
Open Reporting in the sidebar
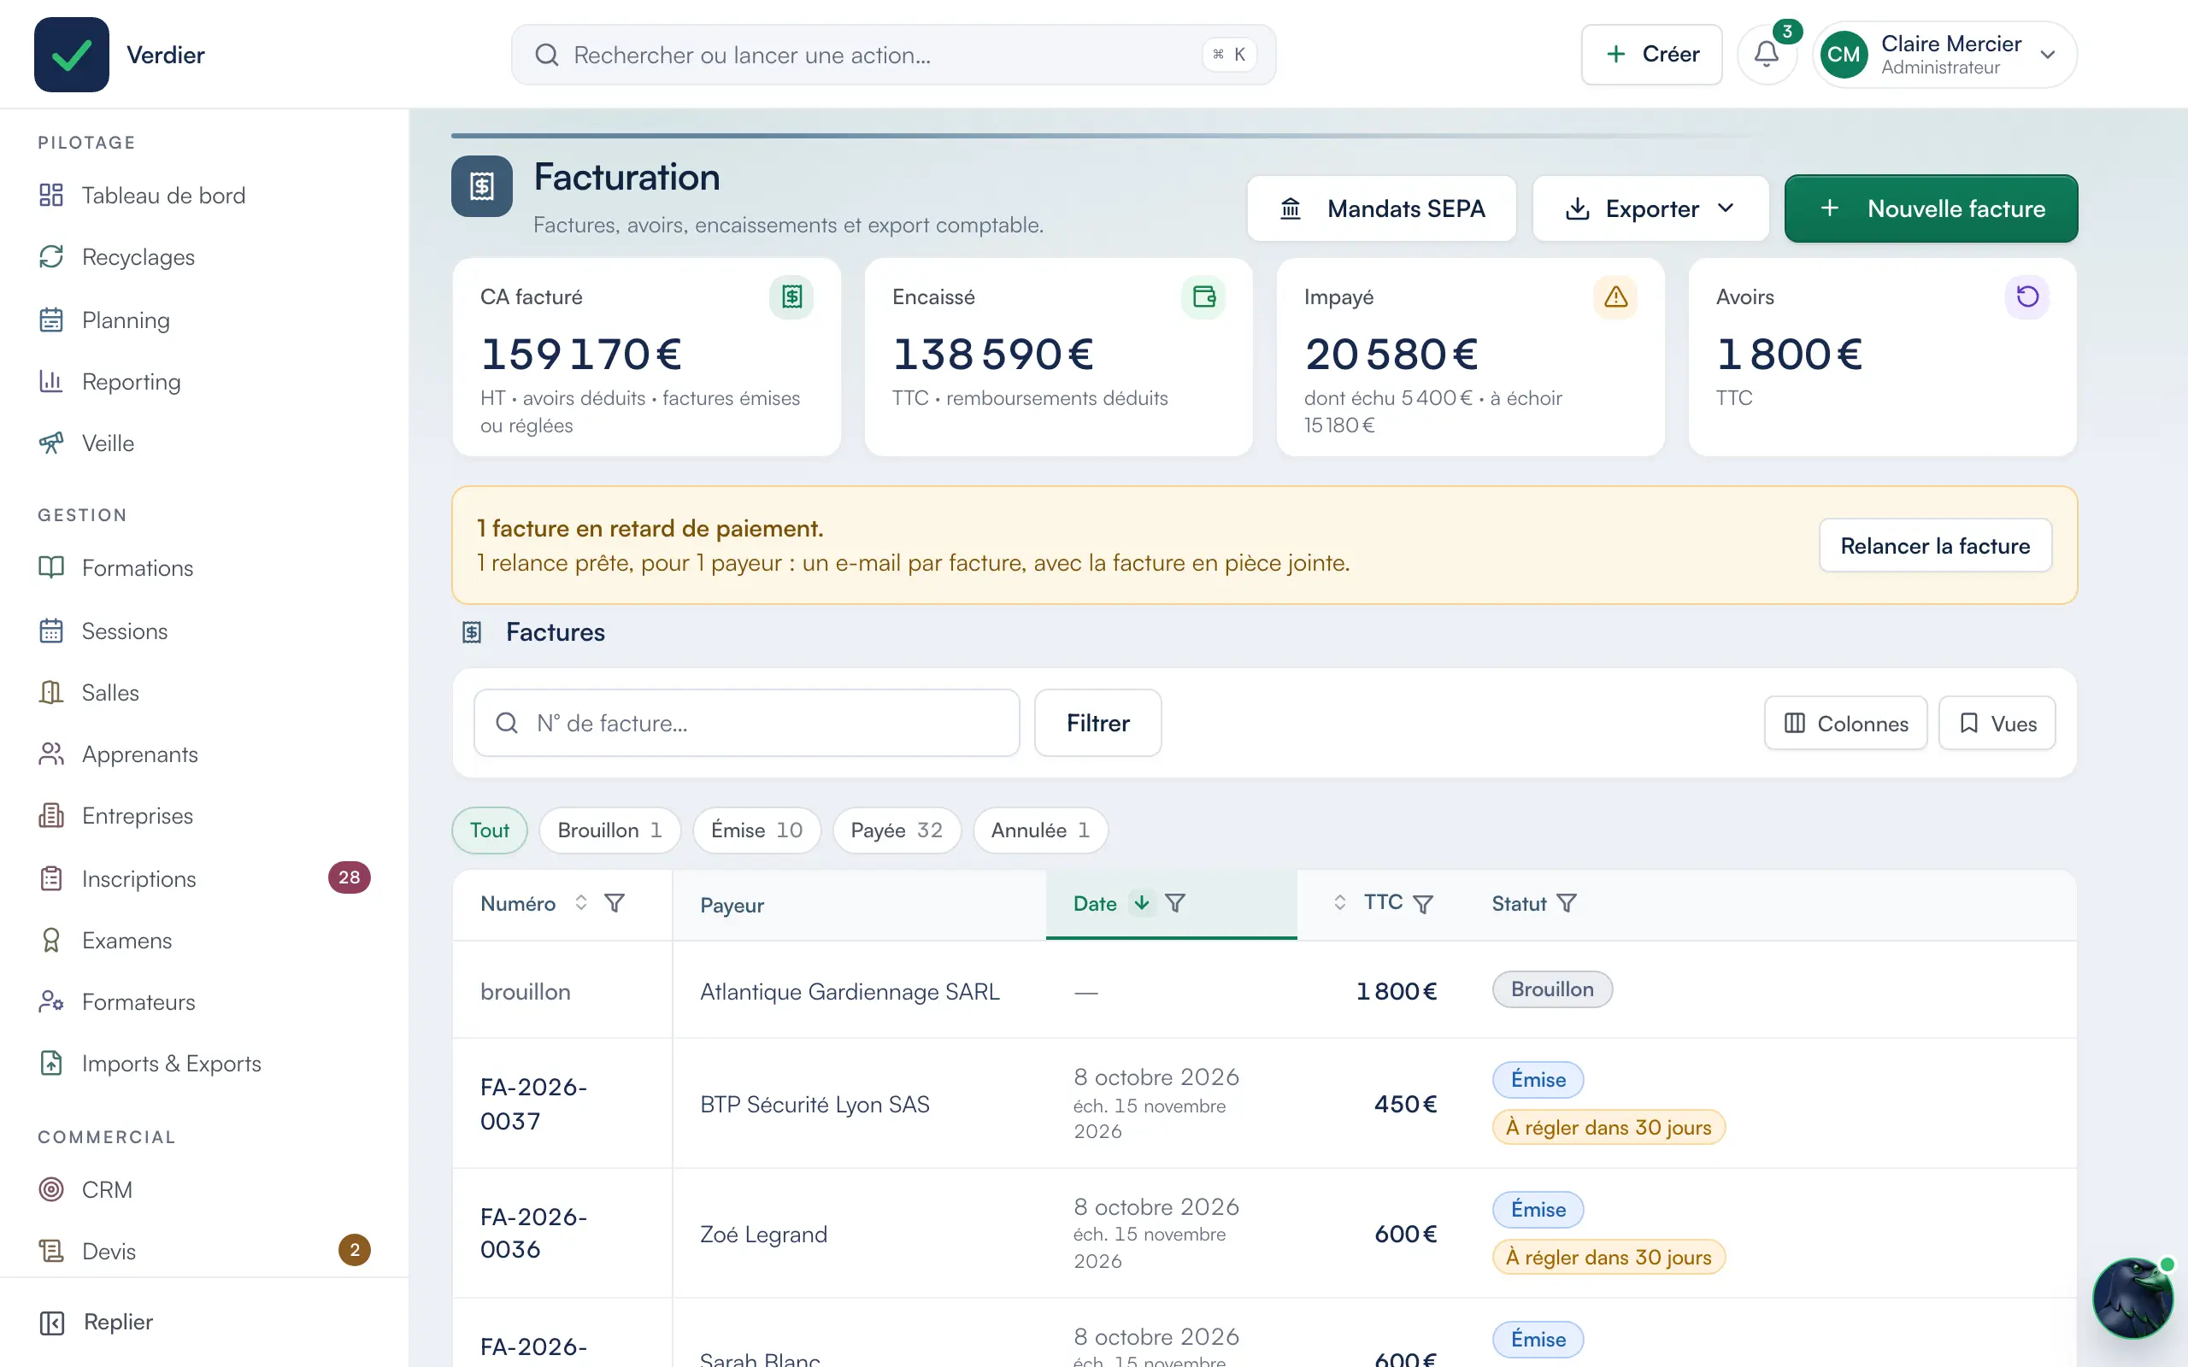131,382
